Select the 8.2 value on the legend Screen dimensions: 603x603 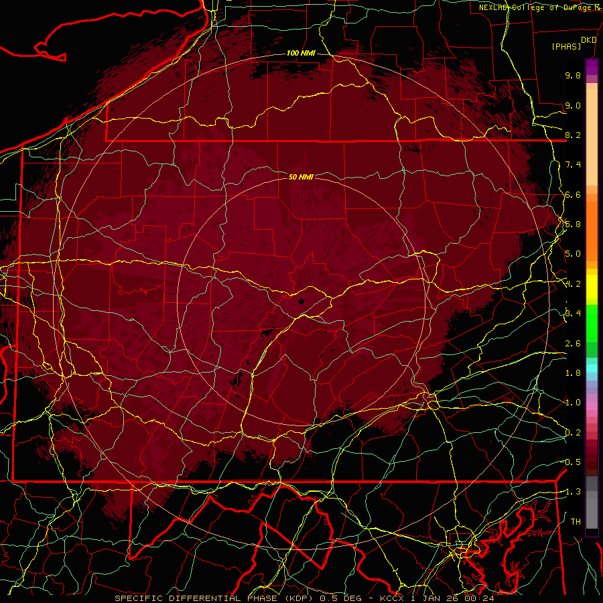coord(573,135)
